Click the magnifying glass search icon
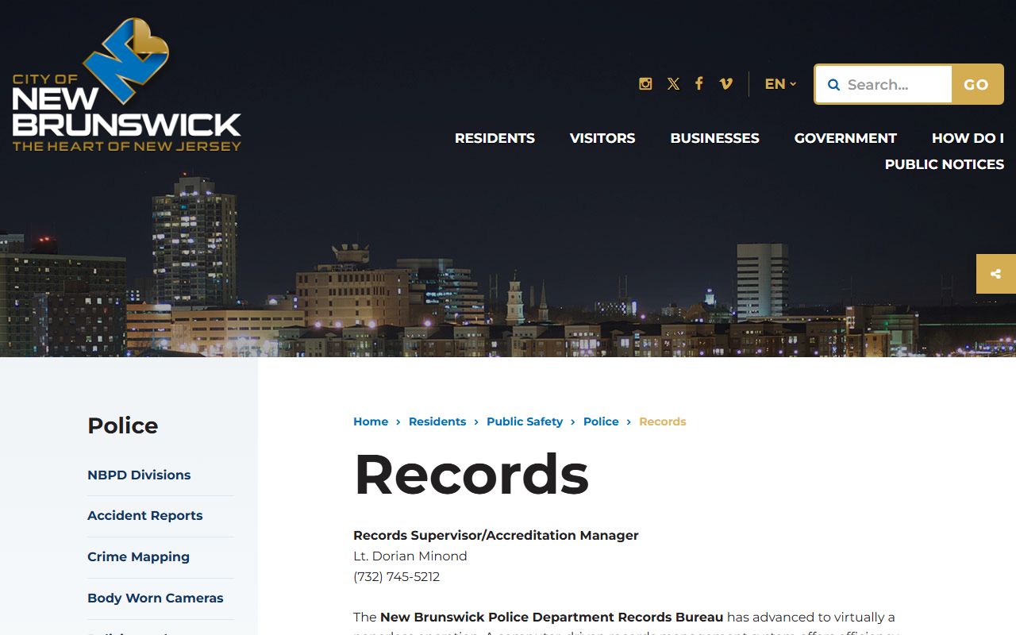Screen dimensions: 1016x635 tap(833, 84)
